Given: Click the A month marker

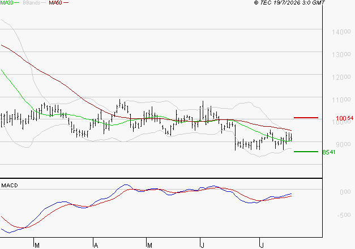Looking at the screenshot, I should (x=96, y=246).
